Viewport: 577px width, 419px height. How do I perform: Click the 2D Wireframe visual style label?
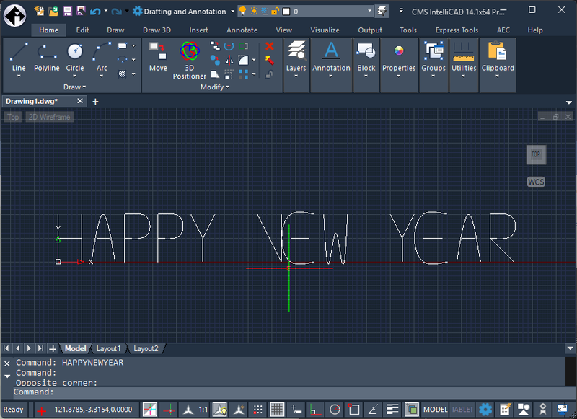coord(50,117)
